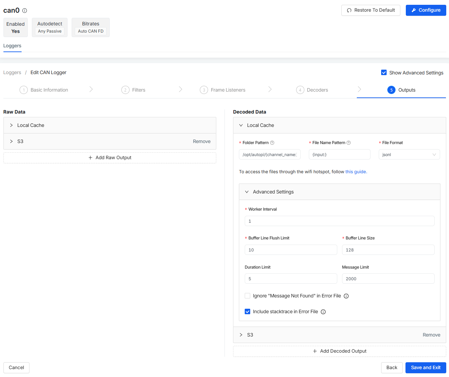Click the step 3 circle icon
This screenshot has height=377, width=449.
click(x=204, y=90)
